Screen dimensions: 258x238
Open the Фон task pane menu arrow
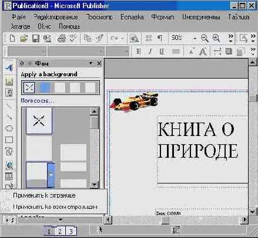(91, 63)
